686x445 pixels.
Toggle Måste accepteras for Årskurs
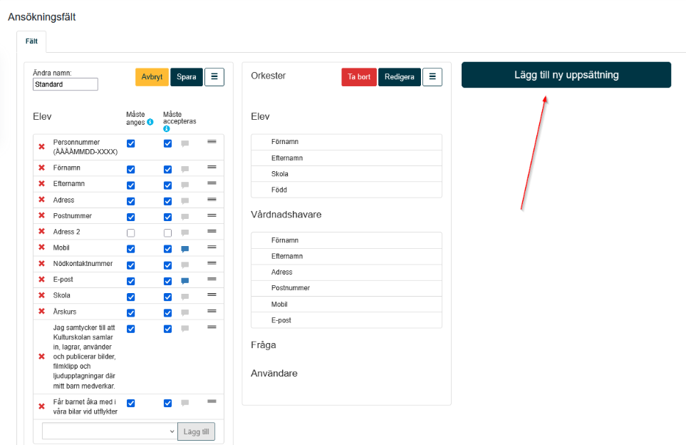pos(167,313)
